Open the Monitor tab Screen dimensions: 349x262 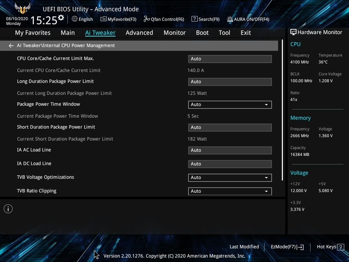[x=174, y=33]
